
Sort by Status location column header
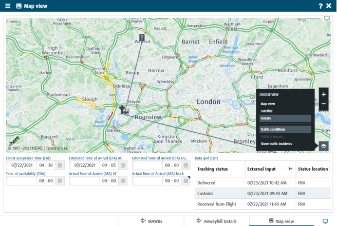point(313,169)
